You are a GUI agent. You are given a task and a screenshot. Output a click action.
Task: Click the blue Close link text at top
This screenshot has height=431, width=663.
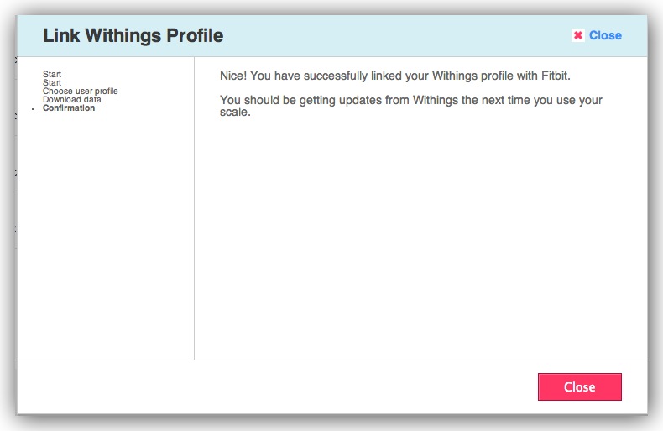click(605, 35)
